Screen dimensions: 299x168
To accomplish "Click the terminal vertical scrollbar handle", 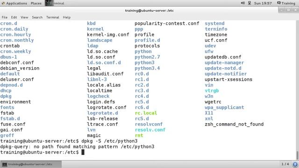I will click(x=297, y=155).
